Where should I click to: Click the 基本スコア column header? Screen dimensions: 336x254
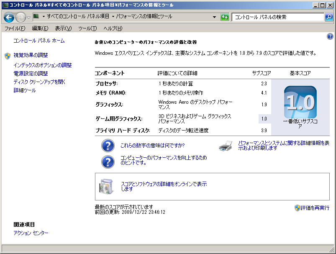(x=300, y=73)
